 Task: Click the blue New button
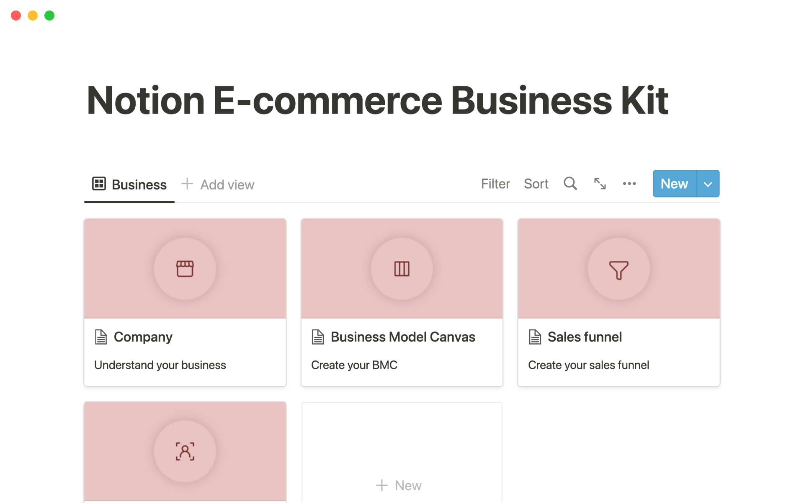674,184
